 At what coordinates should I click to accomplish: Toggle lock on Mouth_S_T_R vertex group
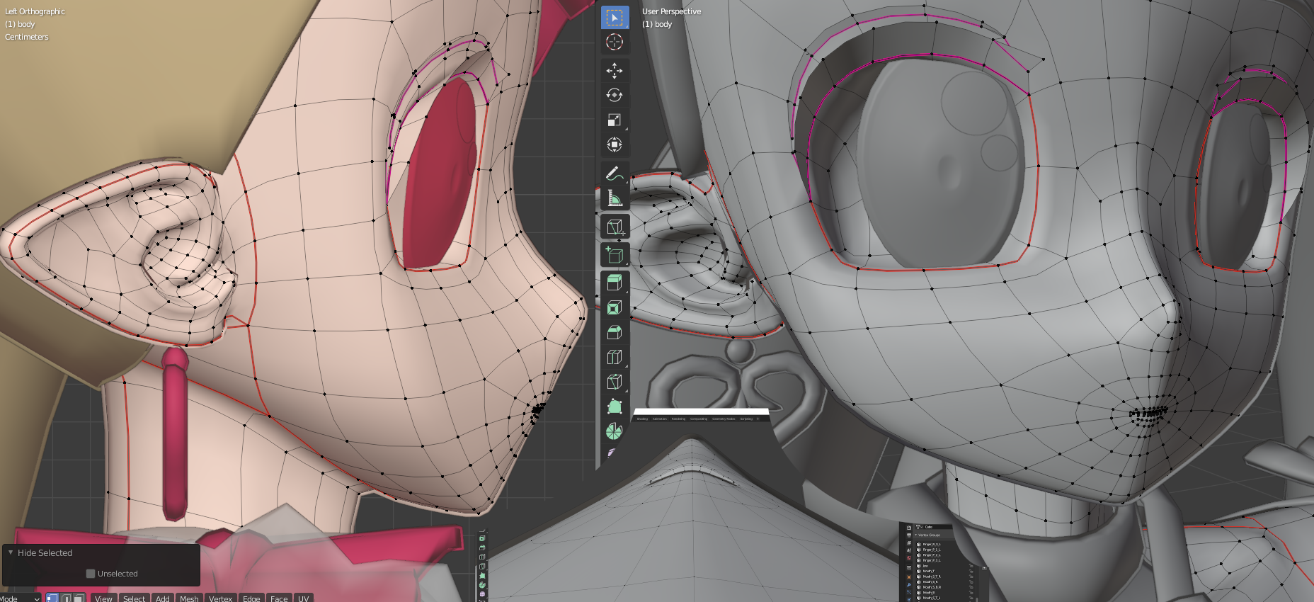(971, 577)
